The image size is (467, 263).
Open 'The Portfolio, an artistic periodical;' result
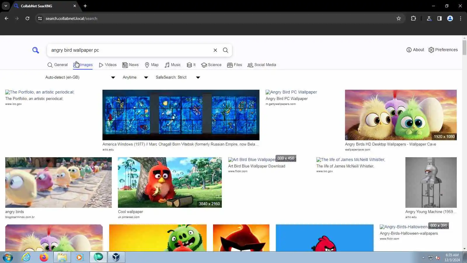pos(40,92)
